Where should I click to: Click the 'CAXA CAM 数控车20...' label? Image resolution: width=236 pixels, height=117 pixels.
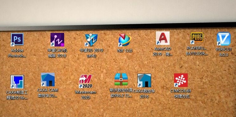coord(48,93)
